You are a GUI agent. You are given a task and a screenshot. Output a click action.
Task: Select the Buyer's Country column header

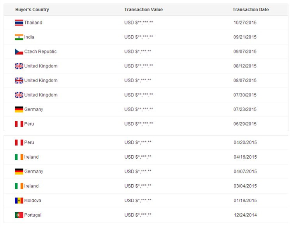tap(32, 10)
